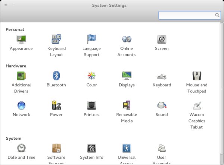Close the System Settings window

click(6, 5)
